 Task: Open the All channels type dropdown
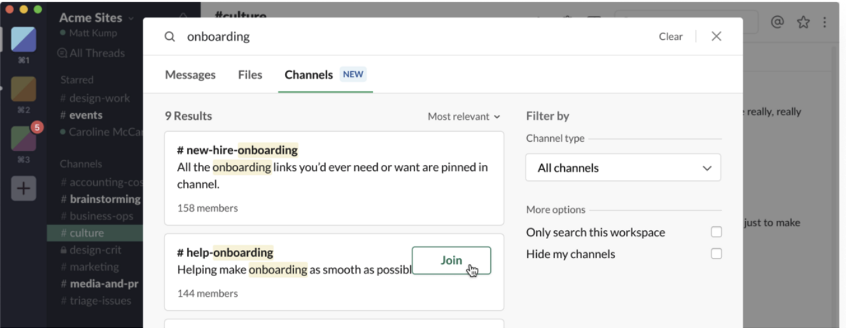tap(623, 168)
